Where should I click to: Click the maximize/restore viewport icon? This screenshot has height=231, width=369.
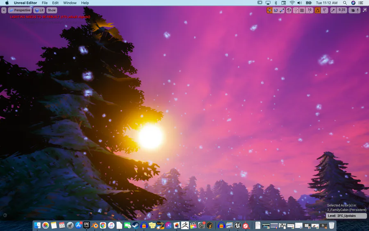click(x=365, y=10)
